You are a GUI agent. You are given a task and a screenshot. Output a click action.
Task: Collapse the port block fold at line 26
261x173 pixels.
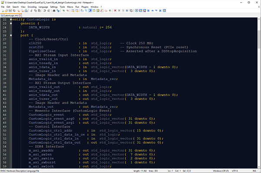pos(11,35)
